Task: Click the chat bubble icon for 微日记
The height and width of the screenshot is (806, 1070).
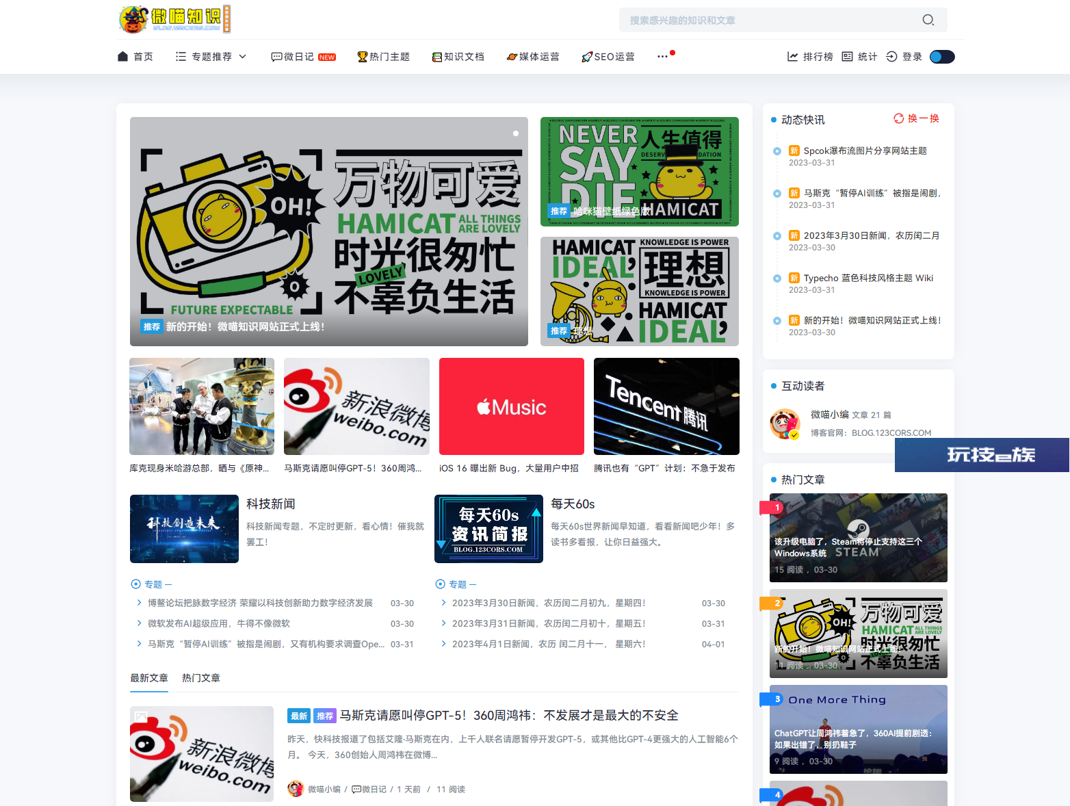Action: coord(276,57)
